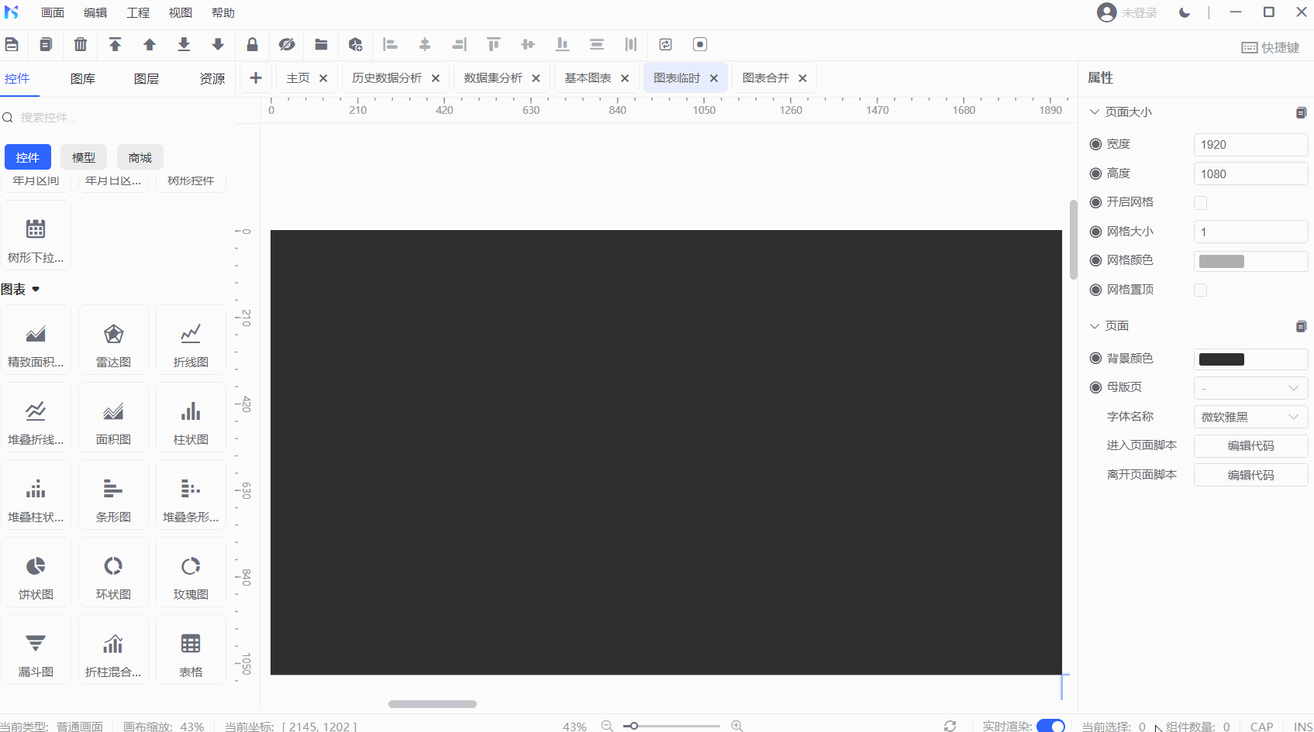
Task: Click the lock icon in toolbar
Action: click(x=252, y=45)
